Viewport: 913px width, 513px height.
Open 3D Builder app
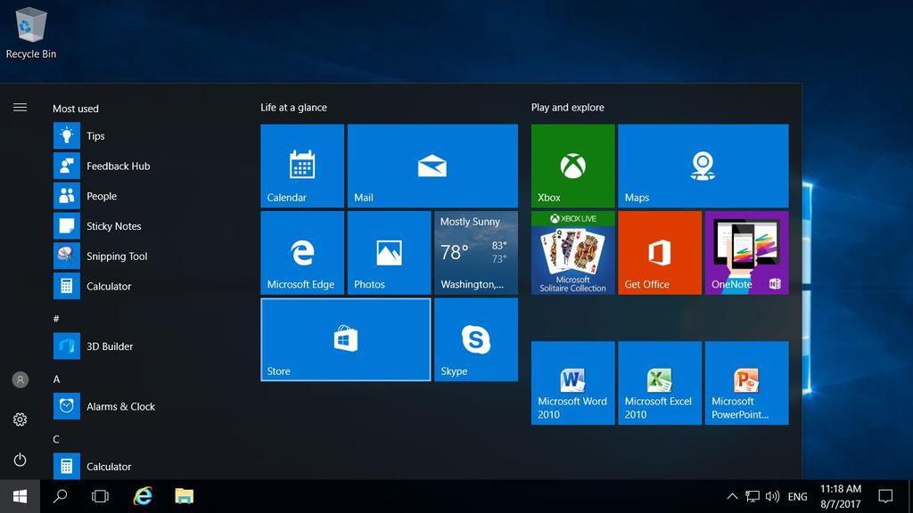[x=145, y=346]
